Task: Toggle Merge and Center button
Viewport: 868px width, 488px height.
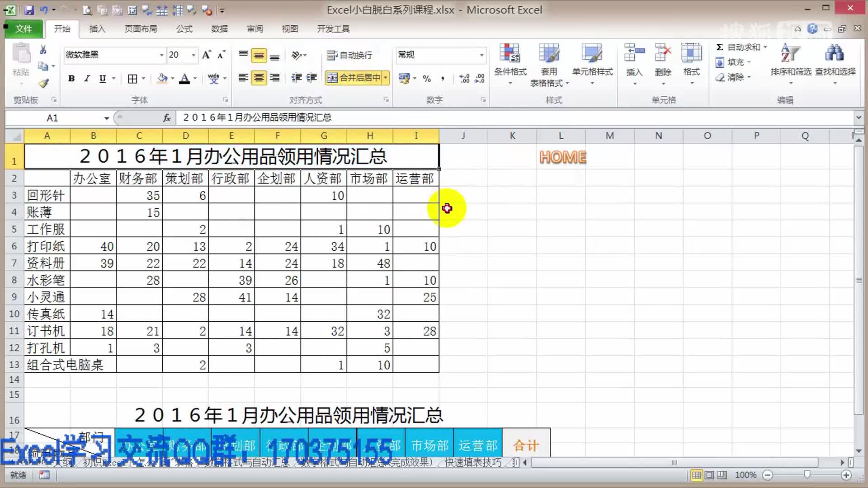Action: 354,78
